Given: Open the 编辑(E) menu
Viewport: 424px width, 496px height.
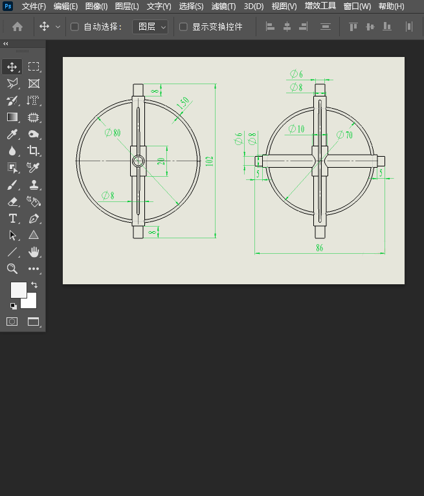Looking at the screenshot, I should (x=65, y=6).
